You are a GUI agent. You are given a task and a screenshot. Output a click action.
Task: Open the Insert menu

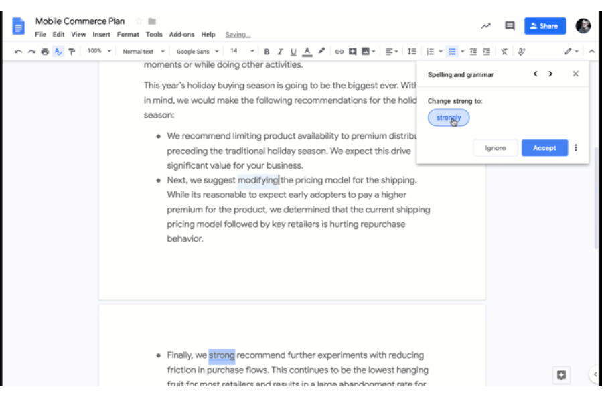click(101, 35)
